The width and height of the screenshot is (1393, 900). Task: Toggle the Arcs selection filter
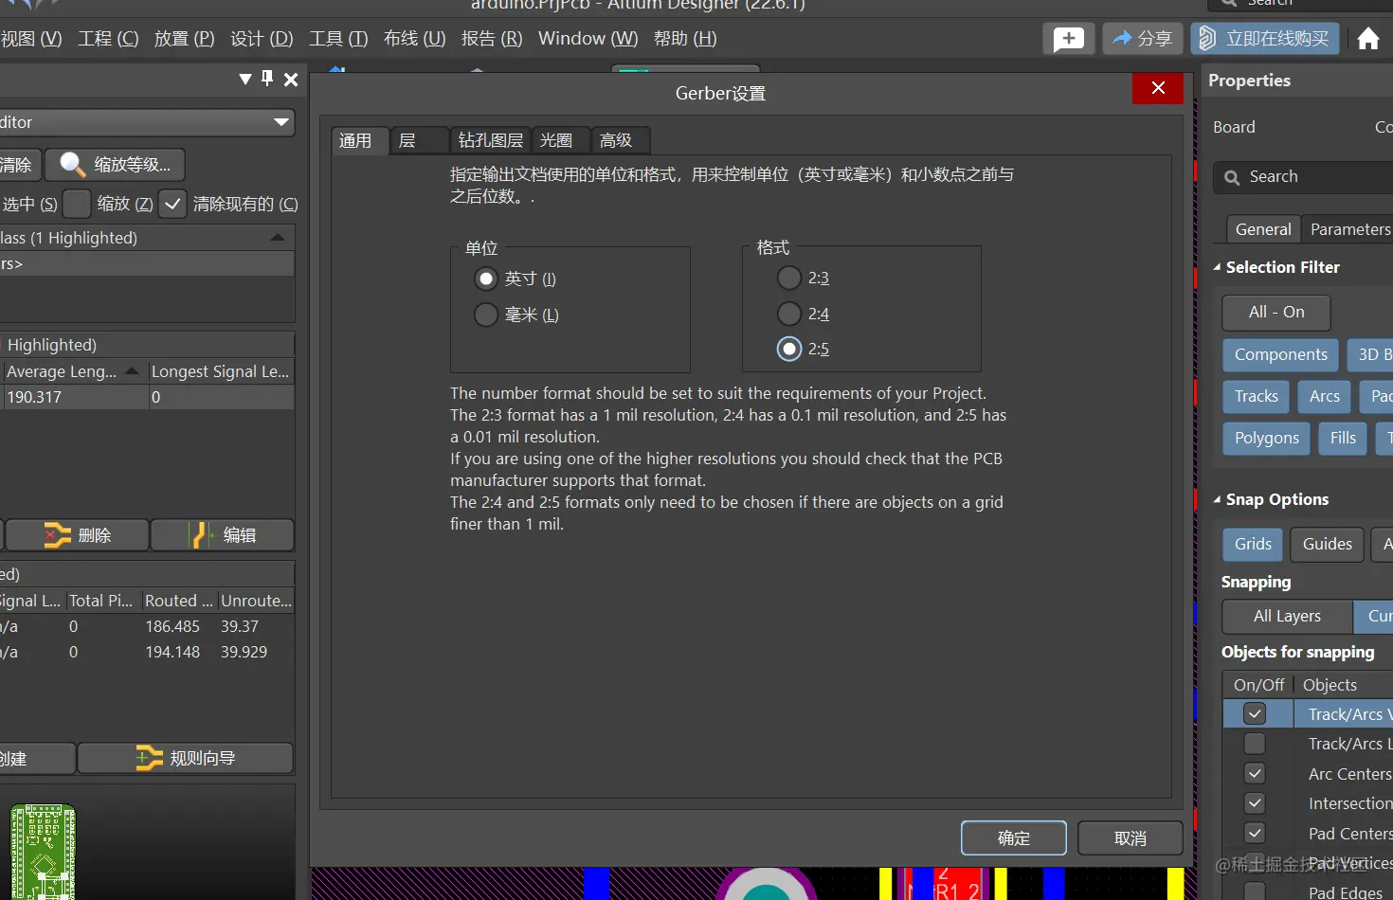point(1325,396)
